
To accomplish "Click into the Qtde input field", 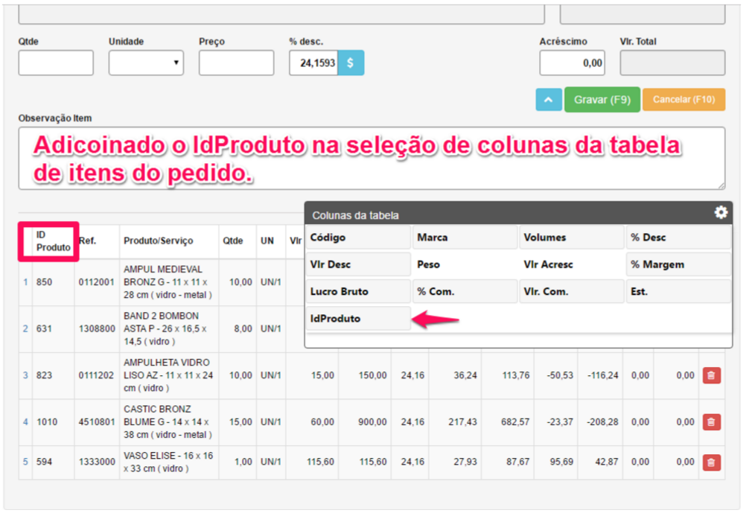I will coord(56,63).
